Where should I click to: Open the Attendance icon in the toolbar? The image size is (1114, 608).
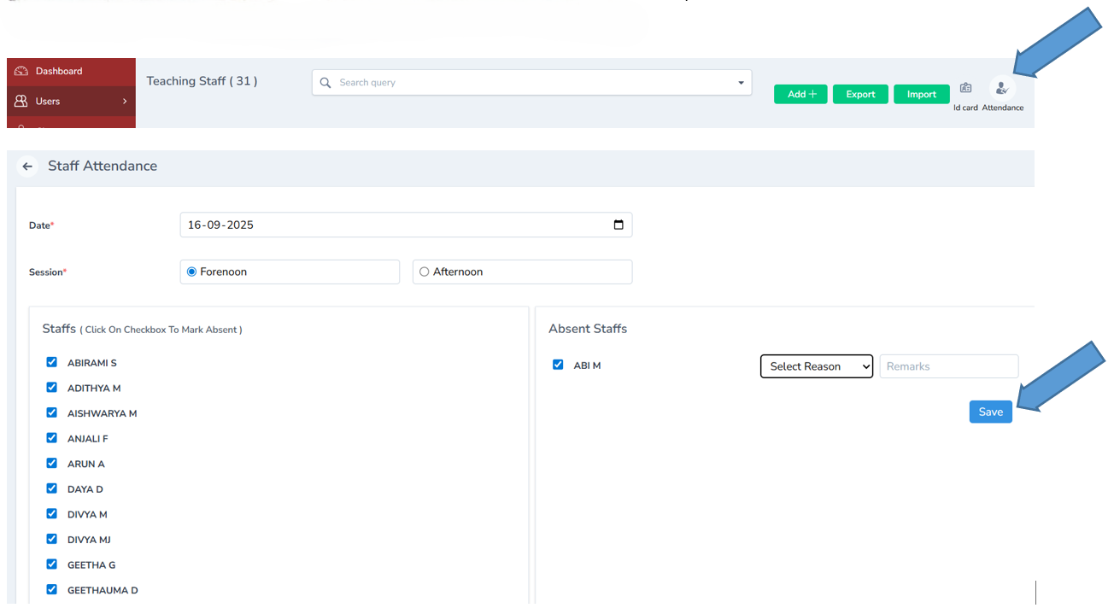(1001, 87)
